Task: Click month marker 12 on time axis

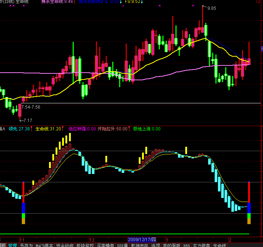Action: pyautogui.click(x=92, y=240)
